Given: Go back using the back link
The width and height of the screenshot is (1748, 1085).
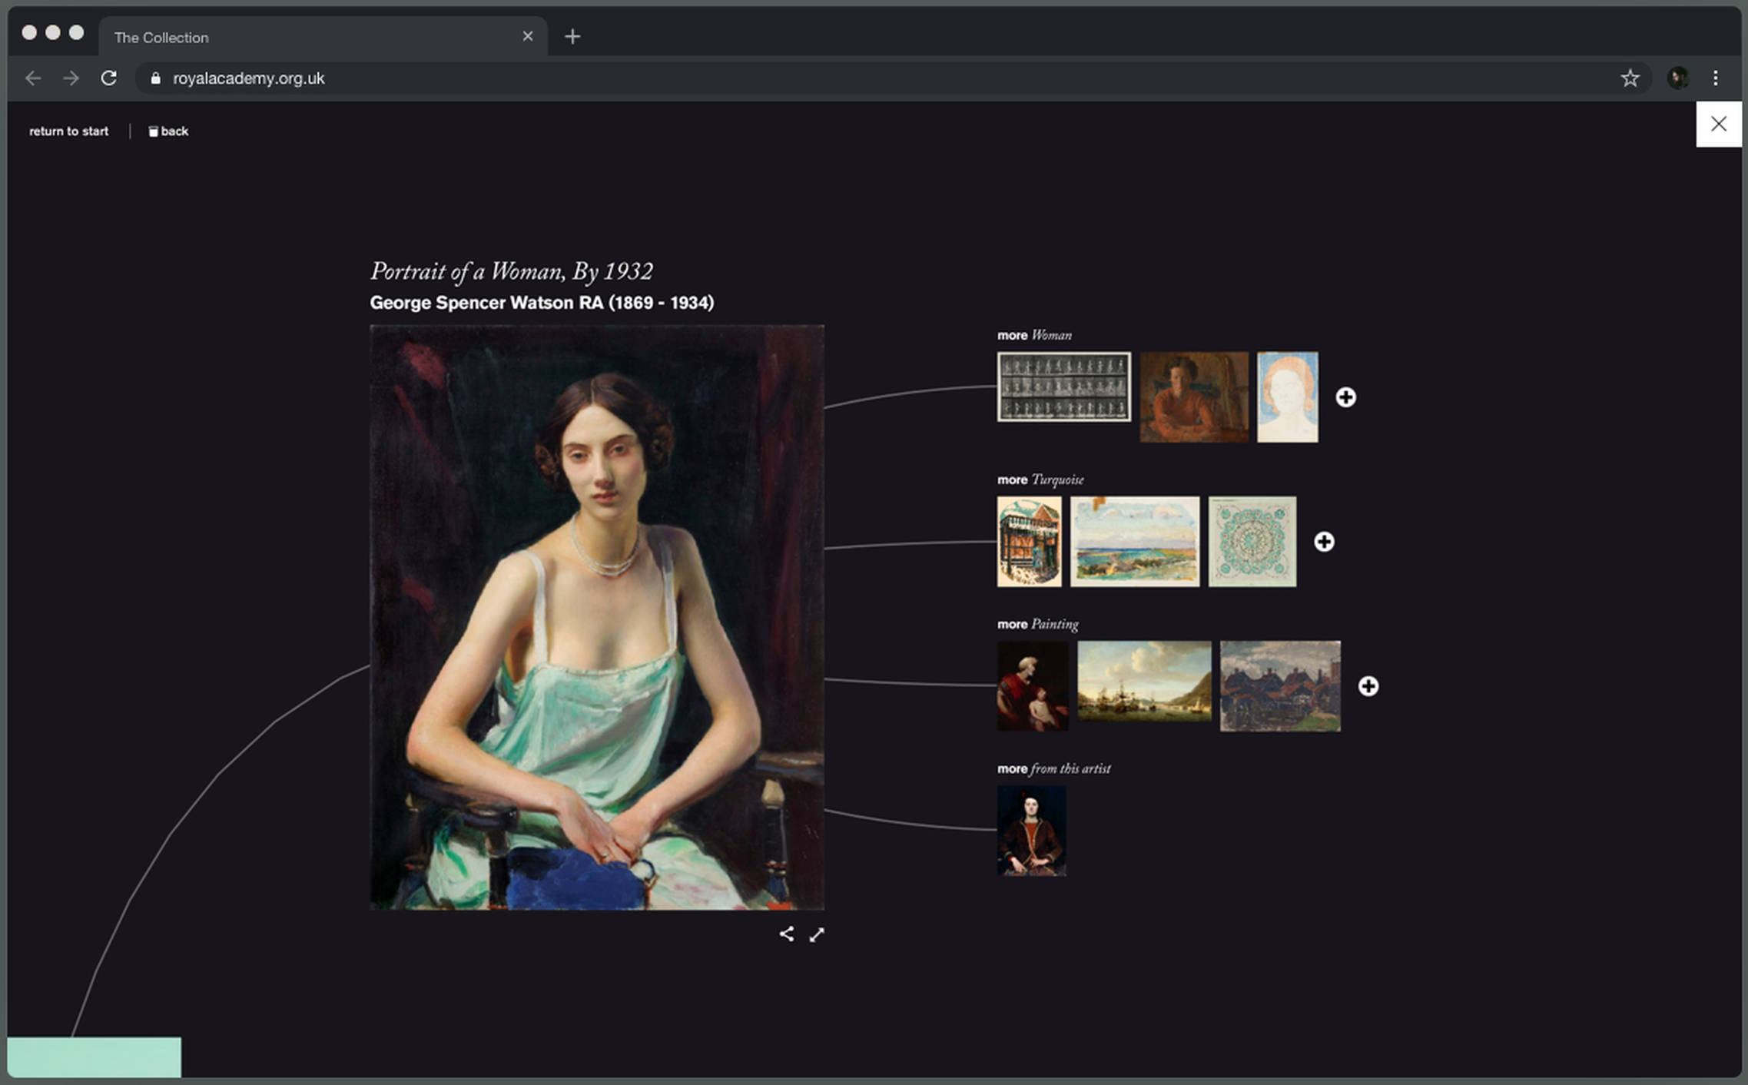Looking at the screenshot, I should coord(168,131).
